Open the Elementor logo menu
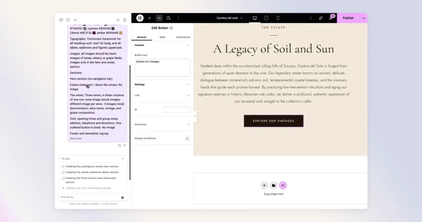 140,18
